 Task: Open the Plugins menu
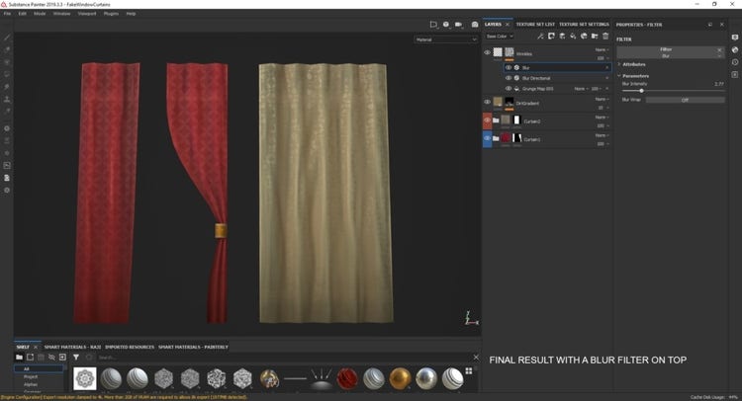click(x=111, y=14)
